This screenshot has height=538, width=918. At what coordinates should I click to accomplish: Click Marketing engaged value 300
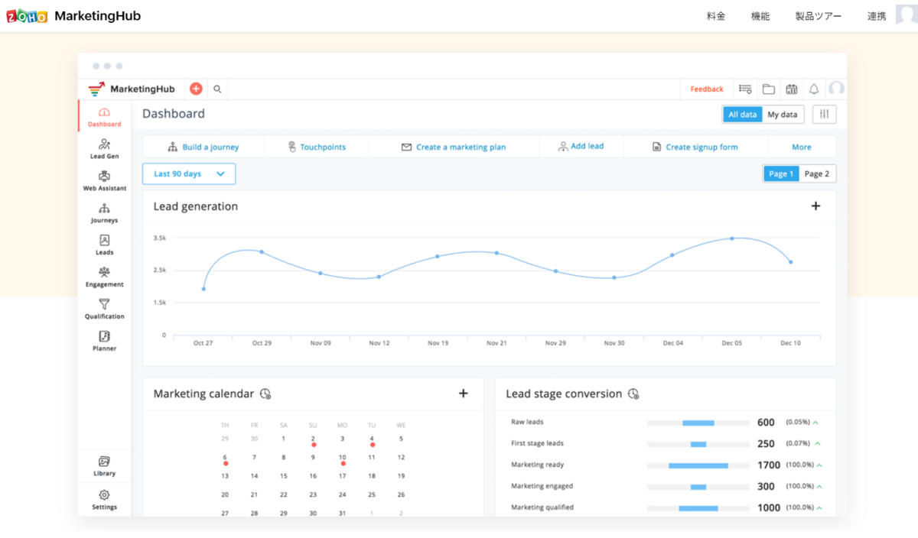(x=766, y=487)
